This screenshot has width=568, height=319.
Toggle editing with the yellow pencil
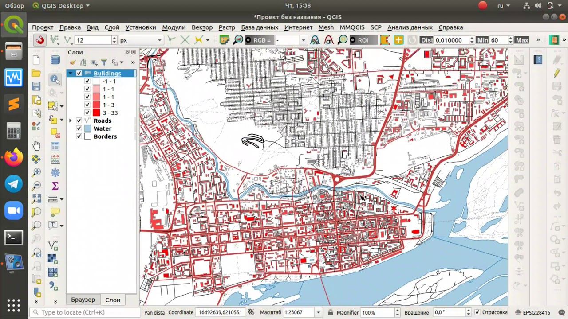[x=557, y=73]
